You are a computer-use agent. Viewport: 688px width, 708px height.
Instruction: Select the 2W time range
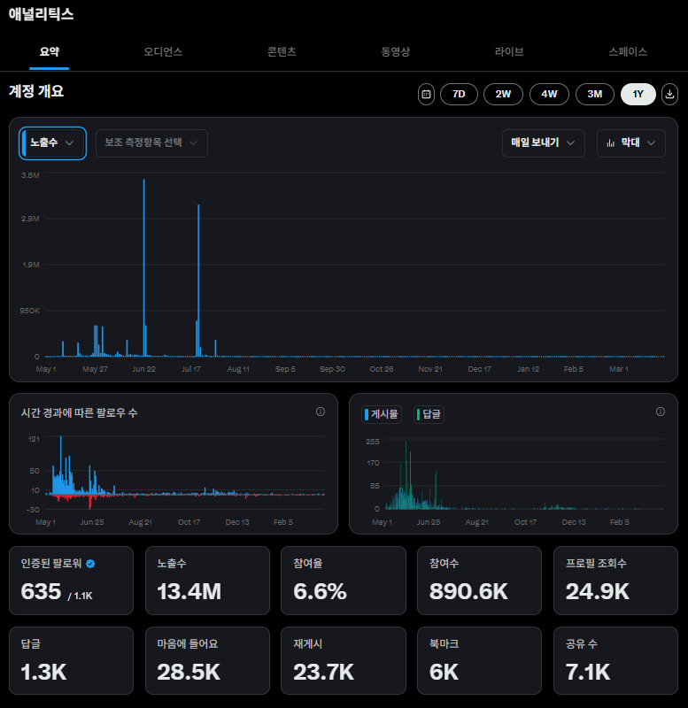tap(503, 94)
